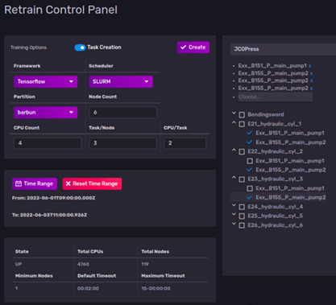Check the E26_hydraulic_cyl_6 checkbox
This screenshot has height=305, width=336.
[242, 225]
